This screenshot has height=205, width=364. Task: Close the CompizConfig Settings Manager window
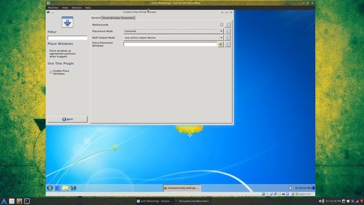click(x=231, y=12)
